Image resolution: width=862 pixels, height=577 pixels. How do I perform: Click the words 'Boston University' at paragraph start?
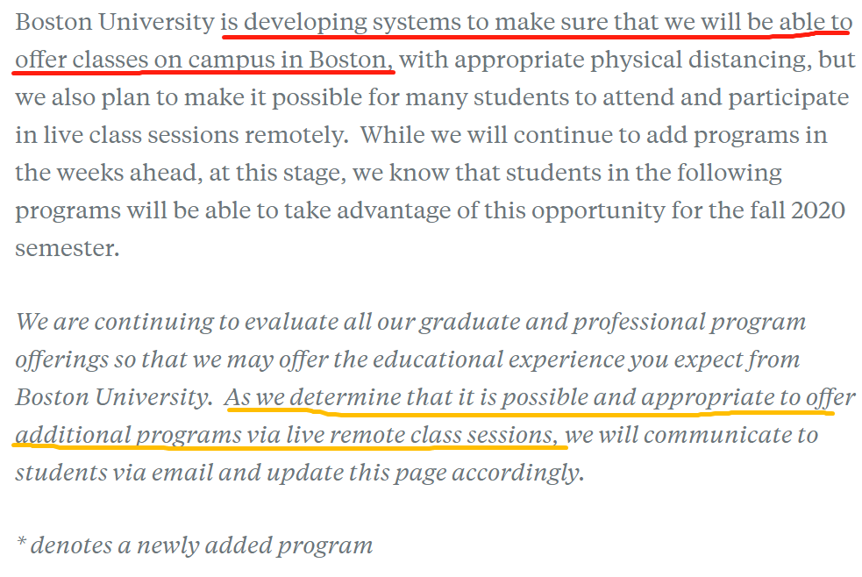114,23
